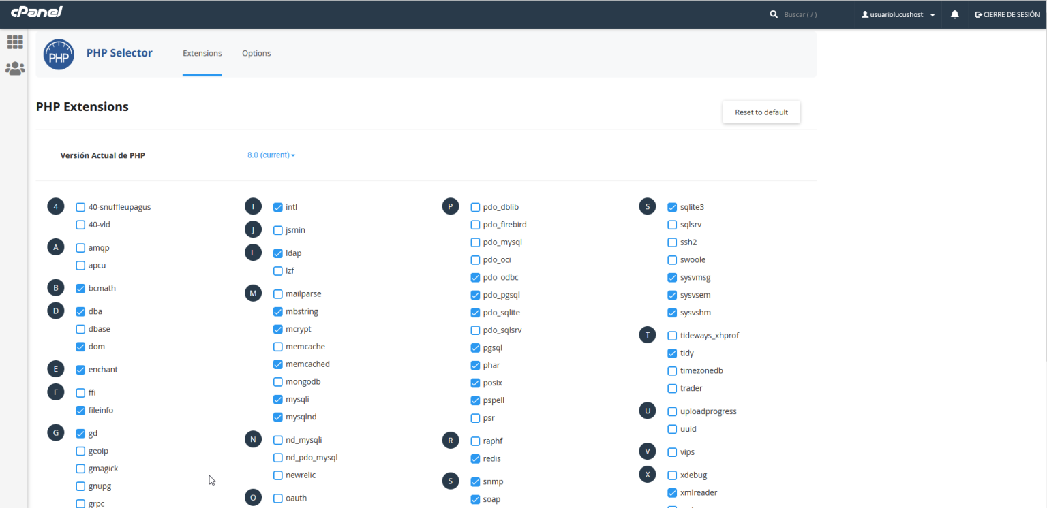Disable the bcmath extension checkbox
The image size is (1047, 508).
(80, 288)
